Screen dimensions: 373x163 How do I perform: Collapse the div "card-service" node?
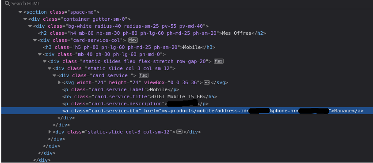click(54, 75)
